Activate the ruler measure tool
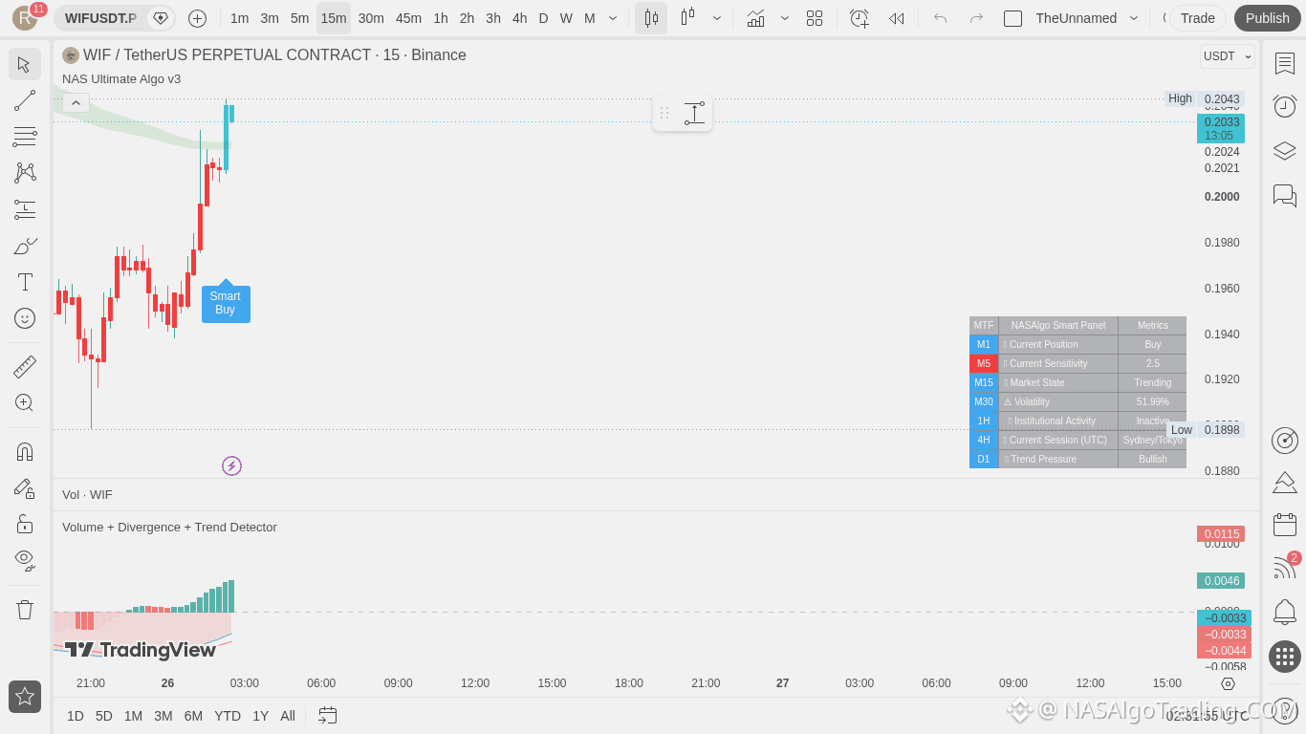The width and height of the screenshot is (1306, 734). 25,366
